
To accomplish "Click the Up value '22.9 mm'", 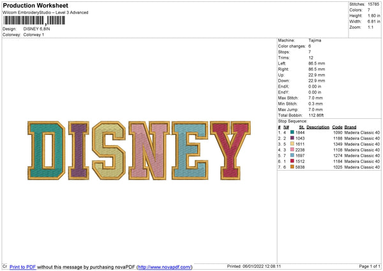I will pyautogui.click(x=317, y=75).
